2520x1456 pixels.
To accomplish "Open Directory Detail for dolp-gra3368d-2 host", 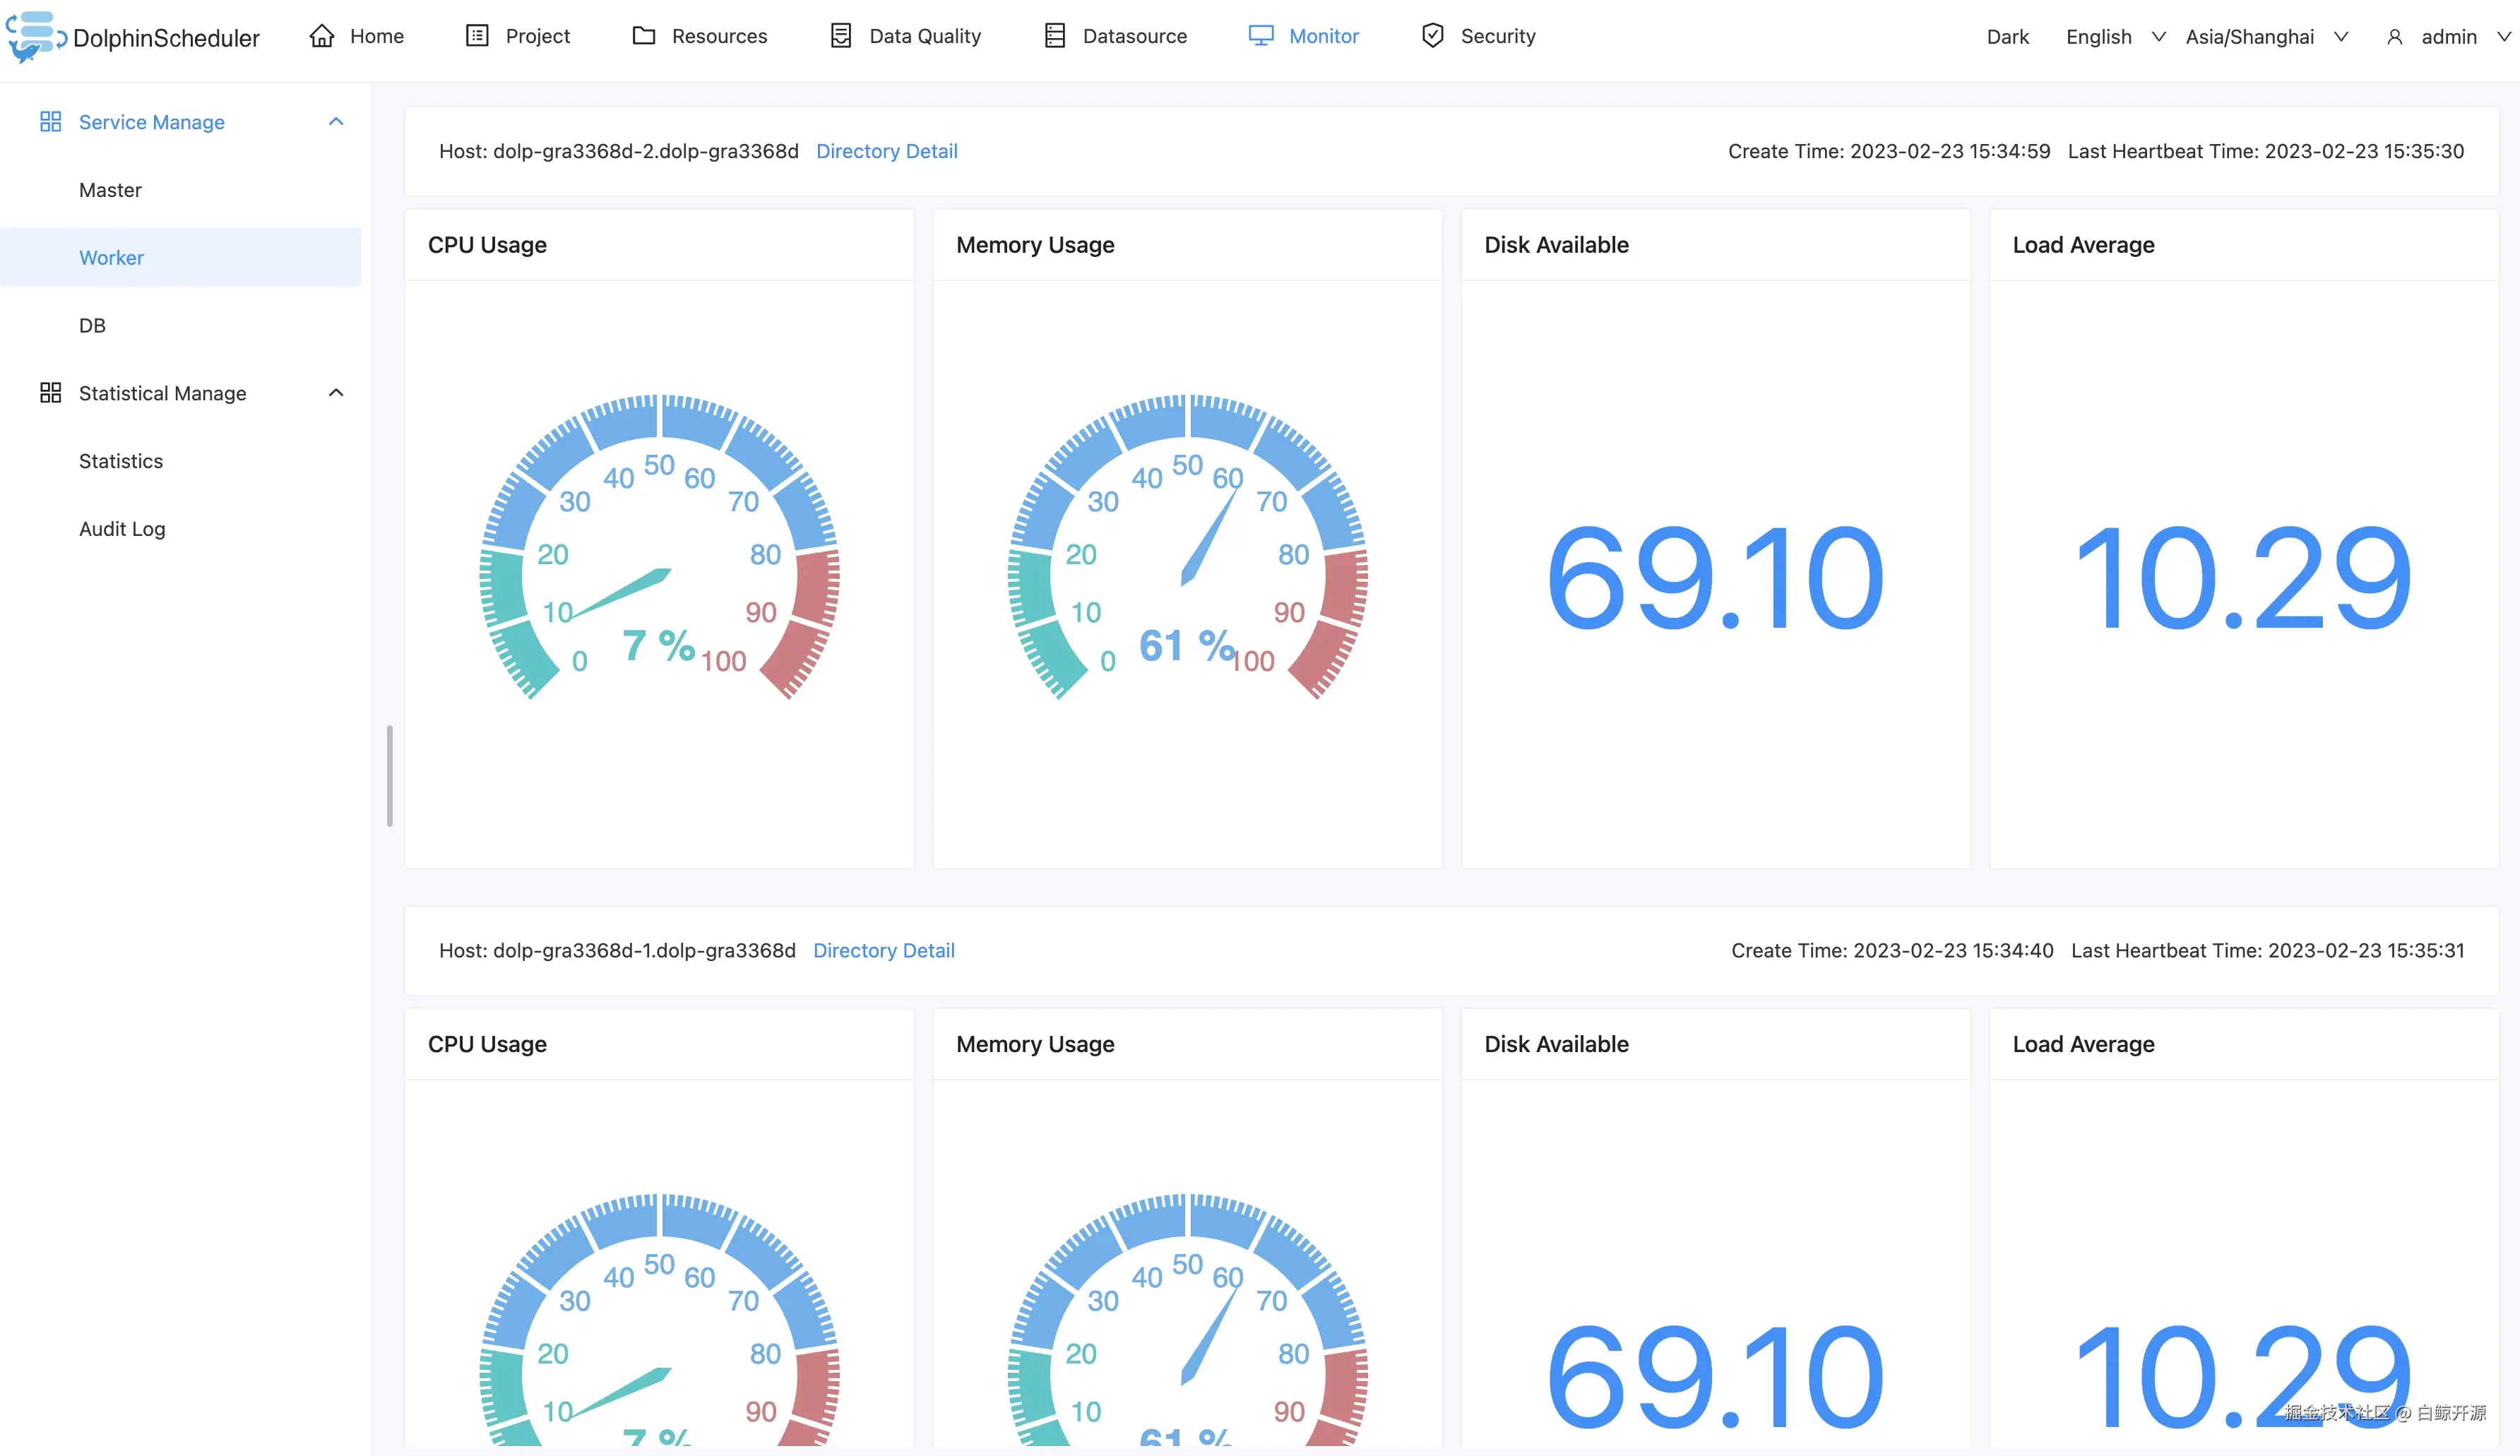I will tap(886, 151).
